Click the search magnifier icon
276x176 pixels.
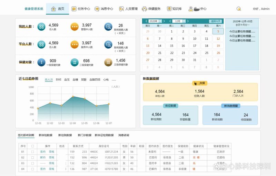point(239,9)
